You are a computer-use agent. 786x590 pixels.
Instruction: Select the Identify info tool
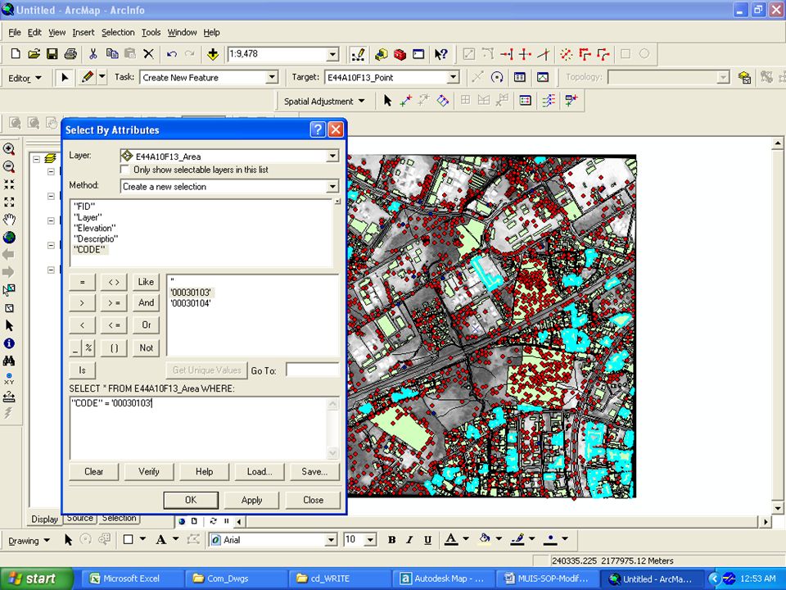pos(9,343)
